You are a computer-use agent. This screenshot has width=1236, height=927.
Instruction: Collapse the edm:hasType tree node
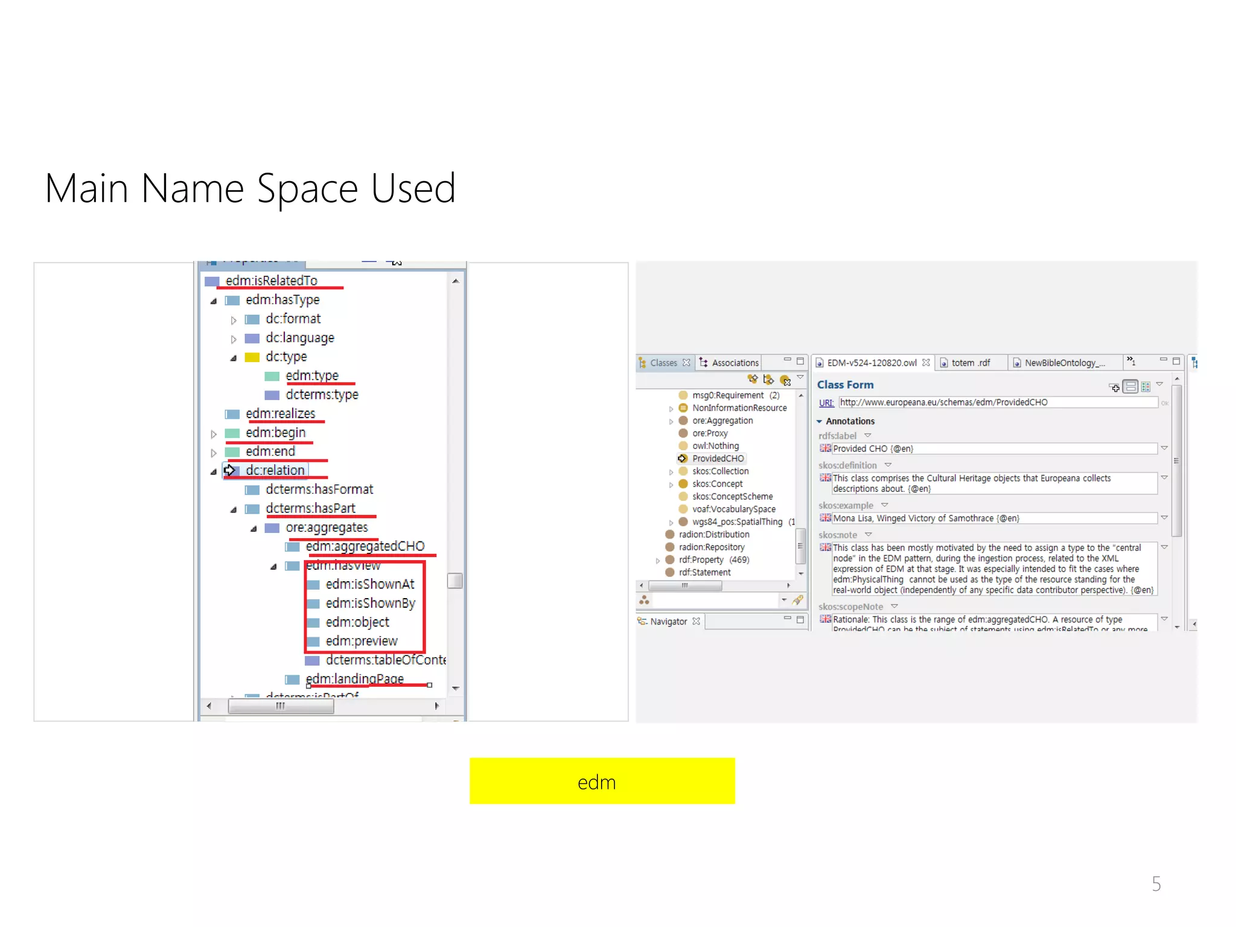pos(213,301)
